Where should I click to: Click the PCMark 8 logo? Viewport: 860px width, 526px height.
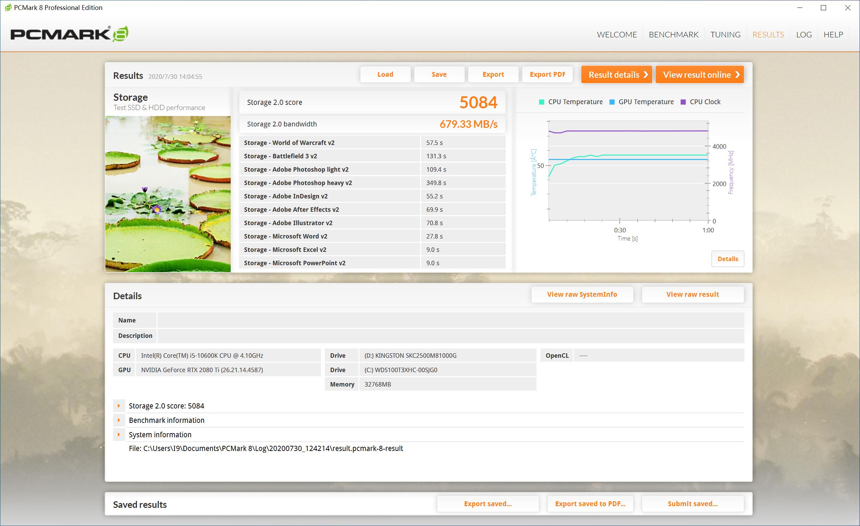point(69,34)
